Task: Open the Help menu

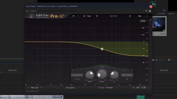Action: pyautogui.click(x=139, y=16)
